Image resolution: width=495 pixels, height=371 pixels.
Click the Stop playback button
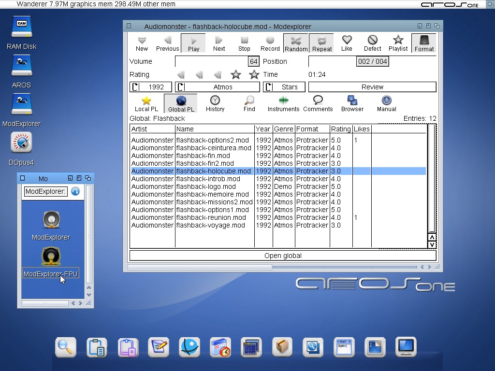(x=244, y=43)
